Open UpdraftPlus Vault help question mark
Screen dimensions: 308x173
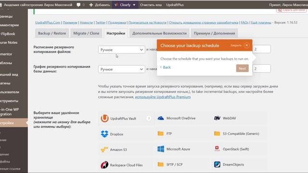pyautogui.click(x=149, y=118)
